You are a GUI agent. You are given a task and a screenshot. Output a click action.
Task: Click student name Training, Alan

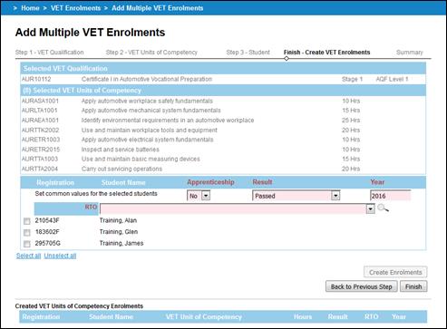(x=118, y=220)
